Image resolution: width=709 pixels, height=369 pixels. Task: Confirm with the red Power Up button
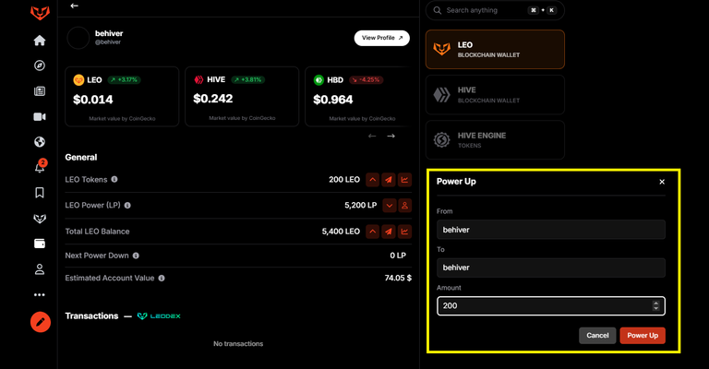click(x=643, y=336)
